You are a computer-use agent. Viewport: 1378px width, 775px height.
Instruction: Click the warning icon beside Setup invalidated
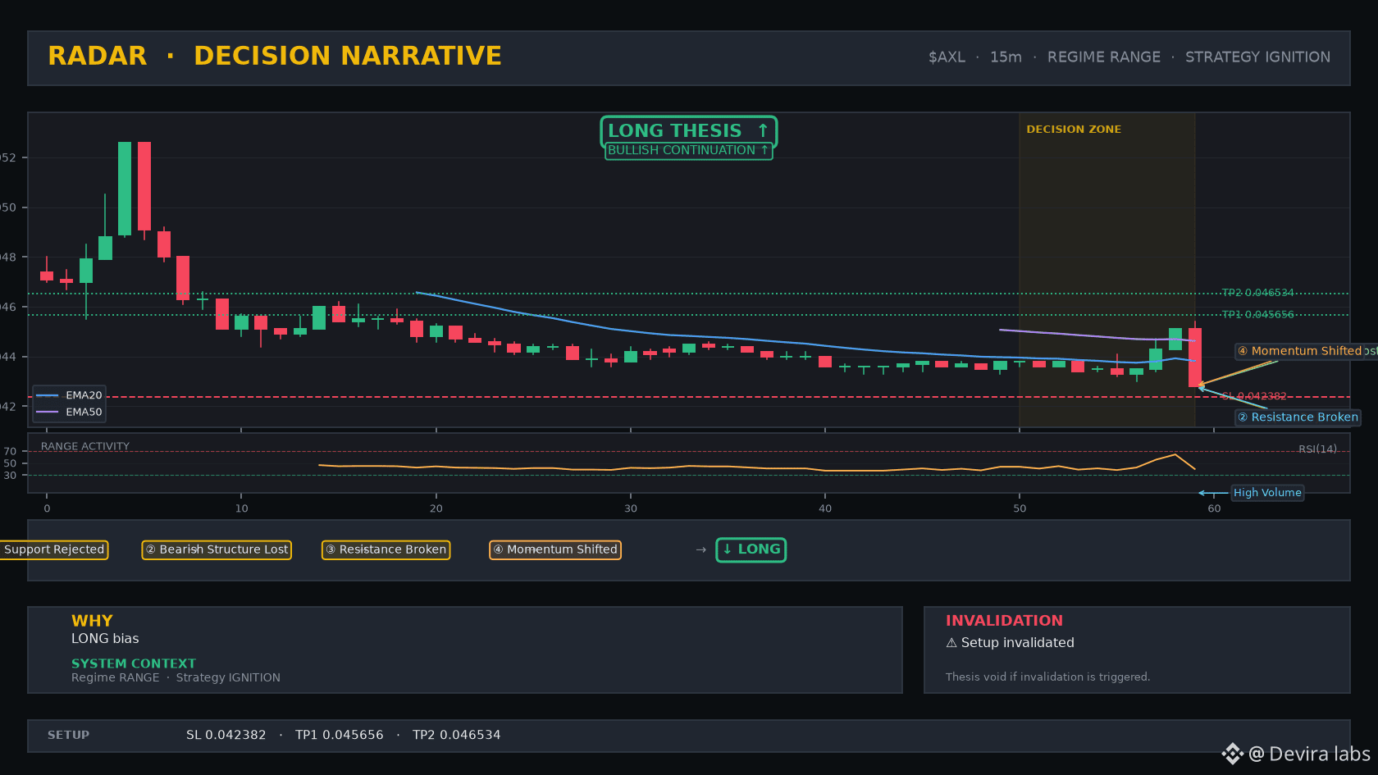[x=951, y=643]
